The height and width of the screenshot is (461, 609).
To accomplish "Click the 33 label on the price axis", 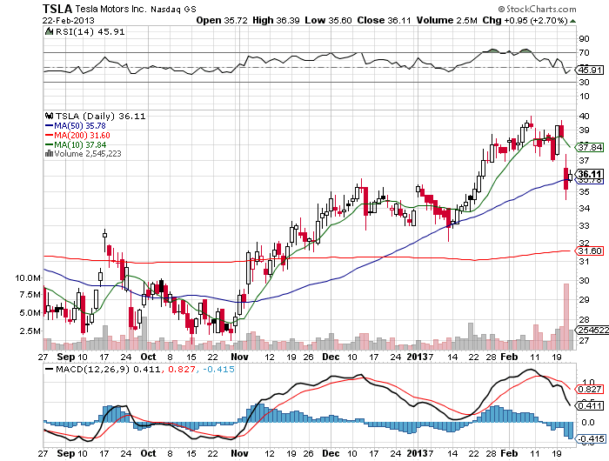I will tap(584, 225).
